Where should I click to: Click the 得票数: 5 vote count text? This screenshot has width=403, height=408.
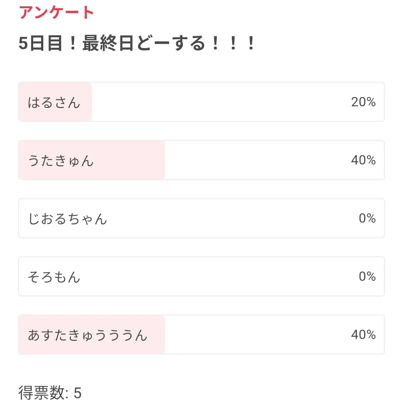coord(50,393)
